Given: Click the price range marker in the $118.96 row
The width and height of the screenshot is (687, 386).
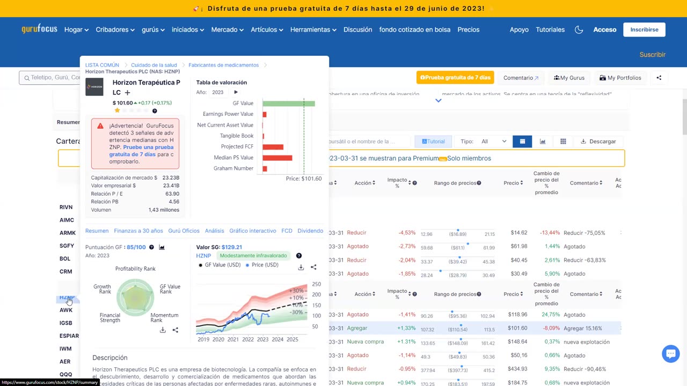Looking at the screenshot, I should click(452, 311).
